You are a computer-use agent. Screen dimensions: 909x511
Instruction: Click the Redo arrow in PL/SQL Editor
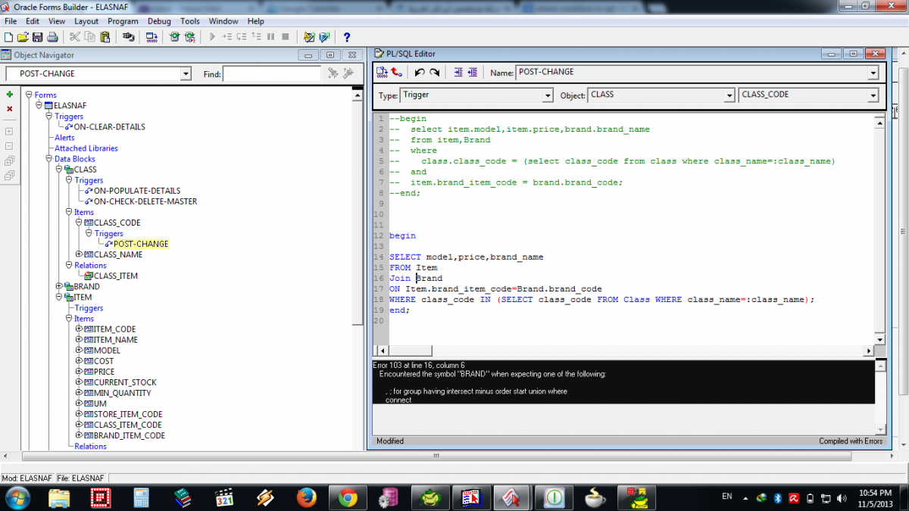tap(434, 73)
